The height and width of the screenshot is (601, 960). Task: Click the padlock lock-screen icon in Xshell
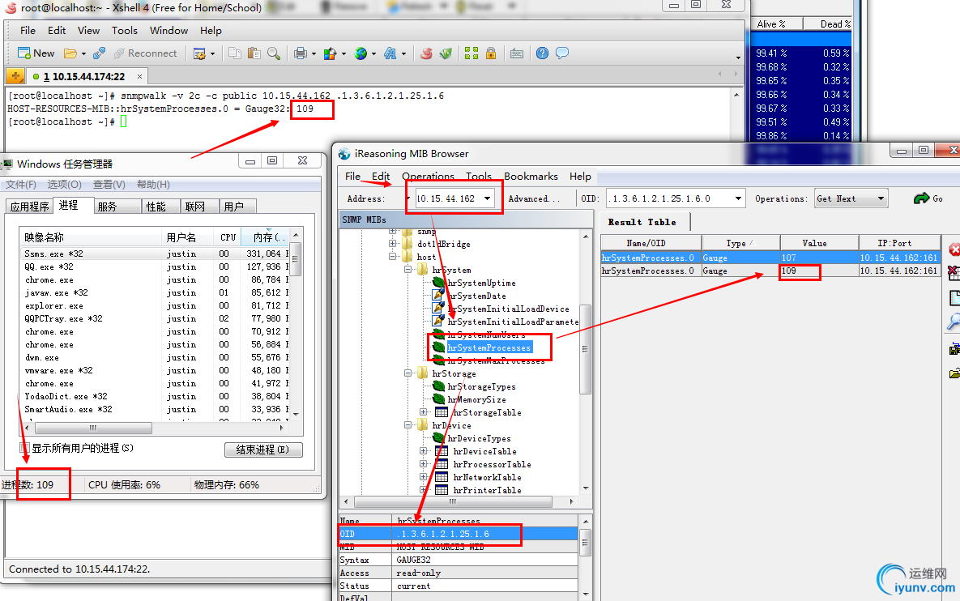click(x=490, y=53)
